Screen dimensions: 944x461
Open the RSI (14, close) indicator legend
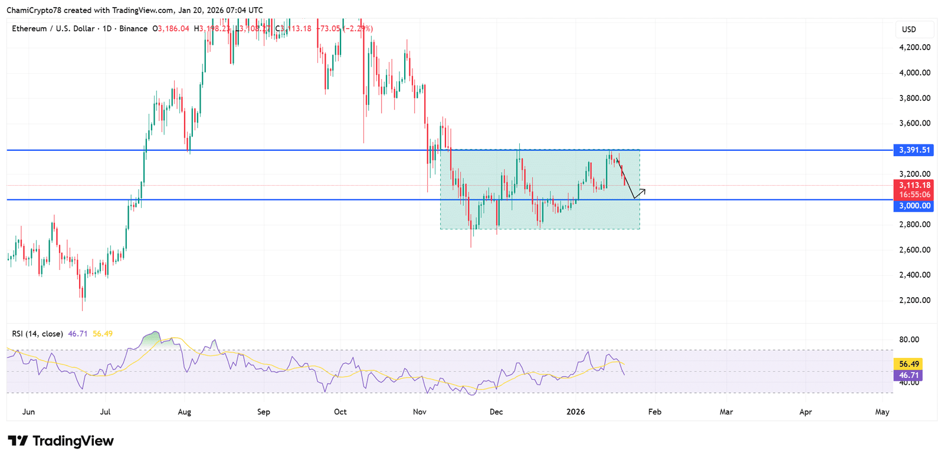tap(37, 334)
